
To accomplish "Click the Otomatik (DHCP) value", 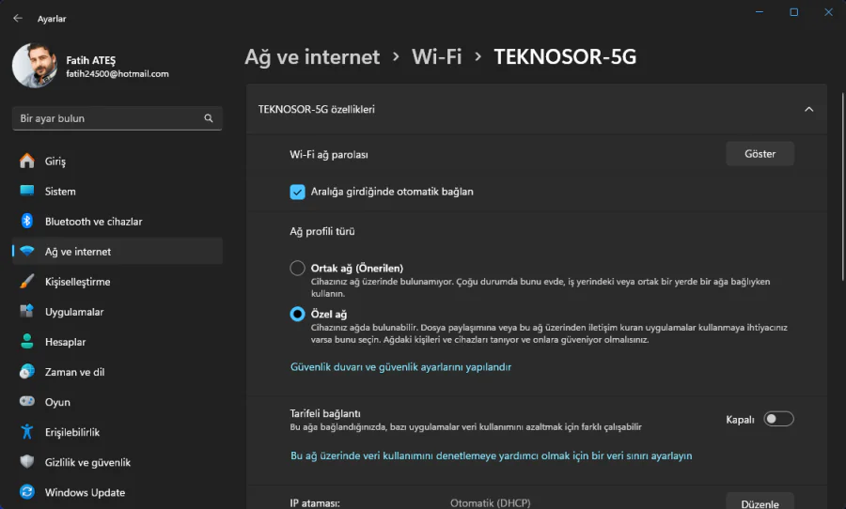I will click(x=491, y=502).
